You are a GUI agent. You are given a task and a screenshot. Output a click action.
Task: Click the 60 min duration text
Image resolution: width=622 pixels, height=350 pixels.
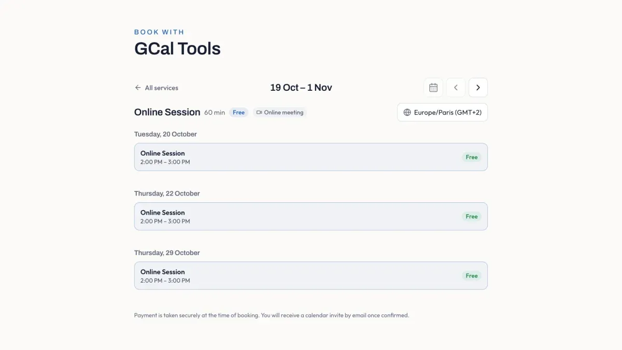pos(215,113)
